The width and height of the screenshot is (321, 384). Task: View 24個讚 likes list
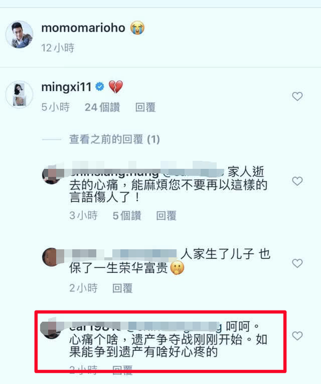coord(102,107)
